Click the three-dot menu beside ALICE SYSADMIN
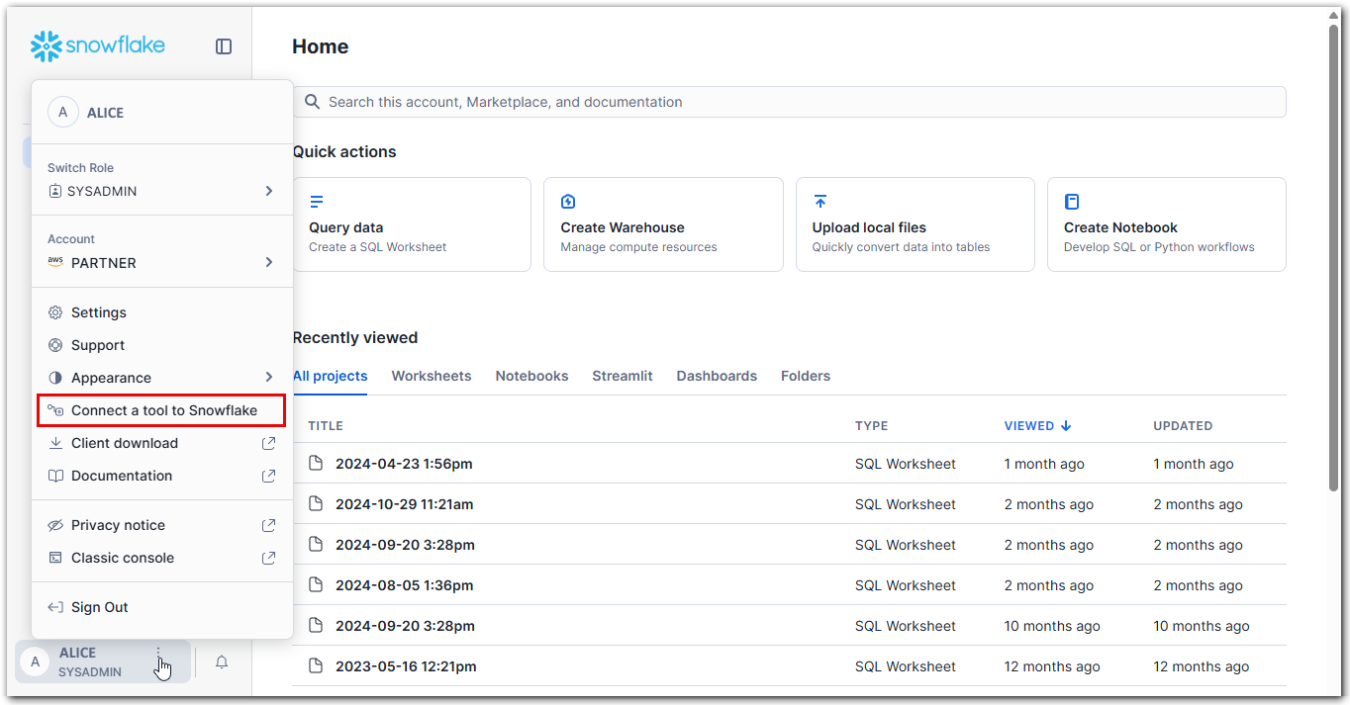The image size is (1350, 705). pyautogui.click(x=158, y=654)
